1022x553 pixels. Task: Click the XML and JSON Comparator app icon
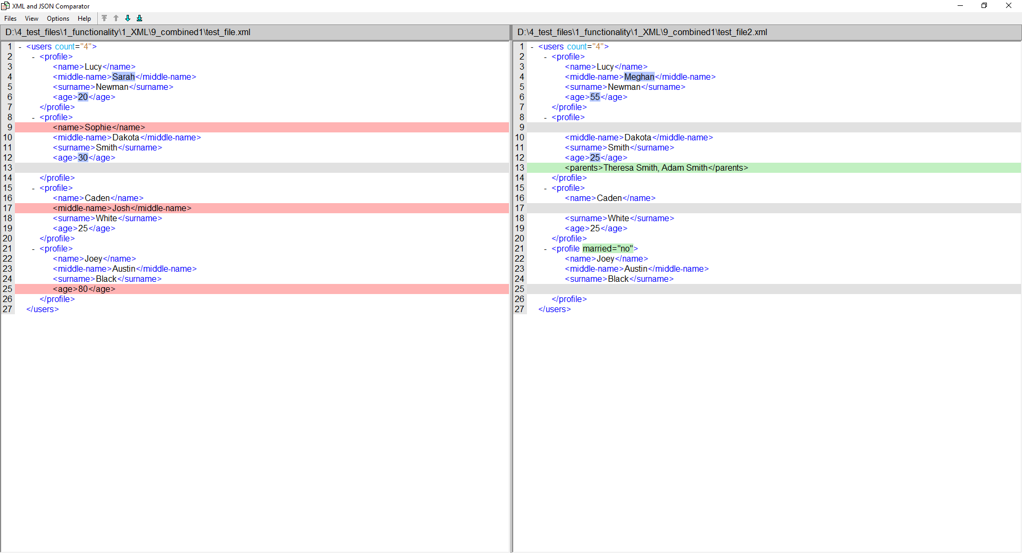coord(5,6)
